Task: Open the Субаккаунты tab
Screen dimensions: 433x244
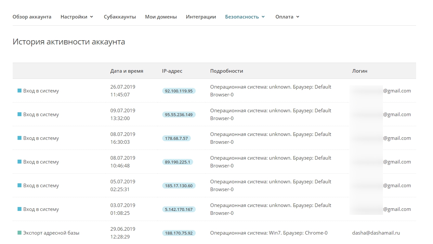Action: 120,17
